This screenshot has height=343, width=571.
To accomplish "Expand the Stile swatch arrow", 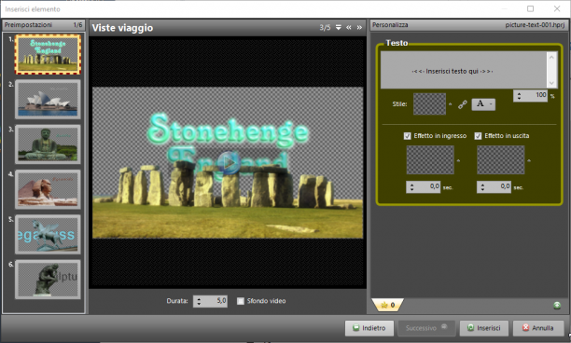I will point(451,104).
